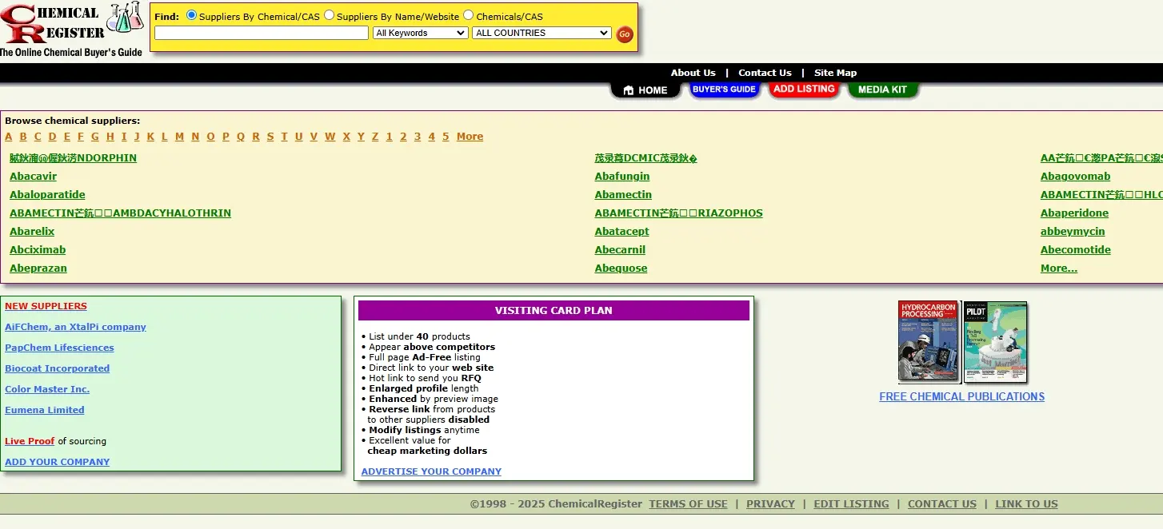Click More after the alphabet index
This screenshot has width=1163, height=529.
point(470,137)
